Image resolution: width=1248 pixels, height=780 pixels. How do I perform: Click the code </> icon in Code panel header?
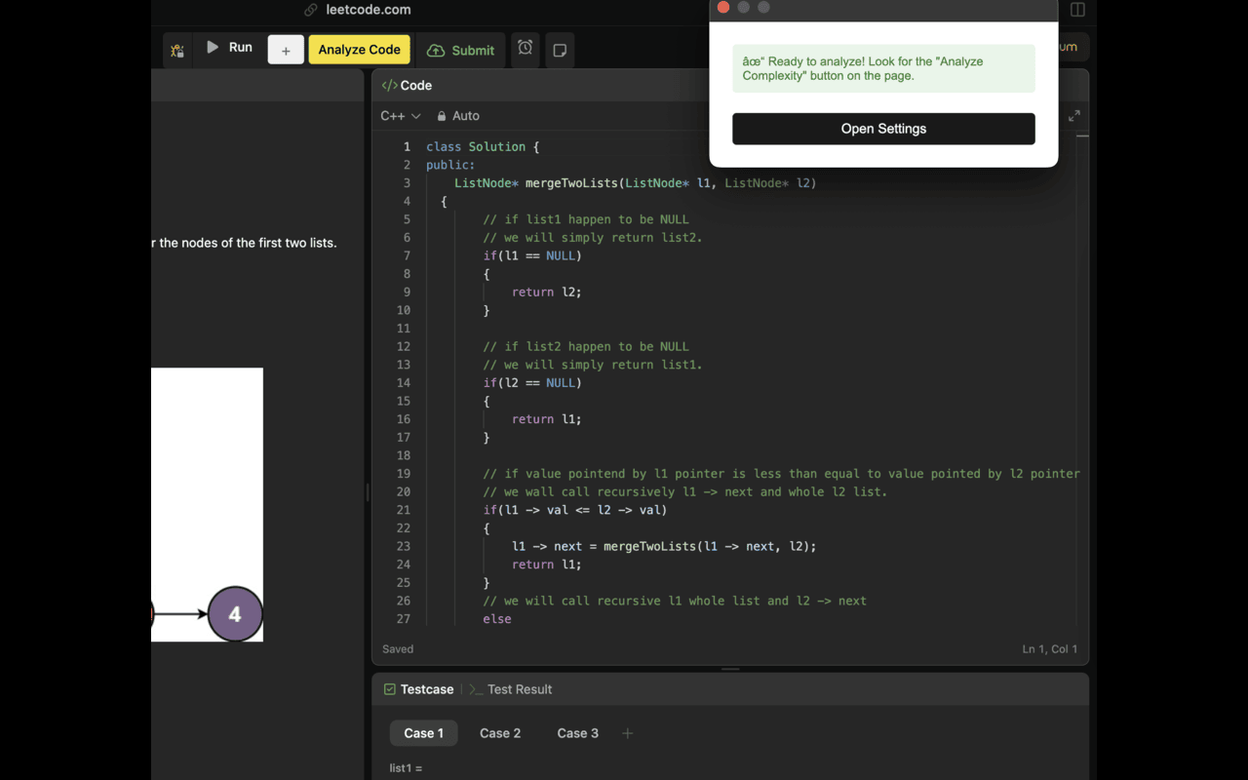(x=390, y=85)
